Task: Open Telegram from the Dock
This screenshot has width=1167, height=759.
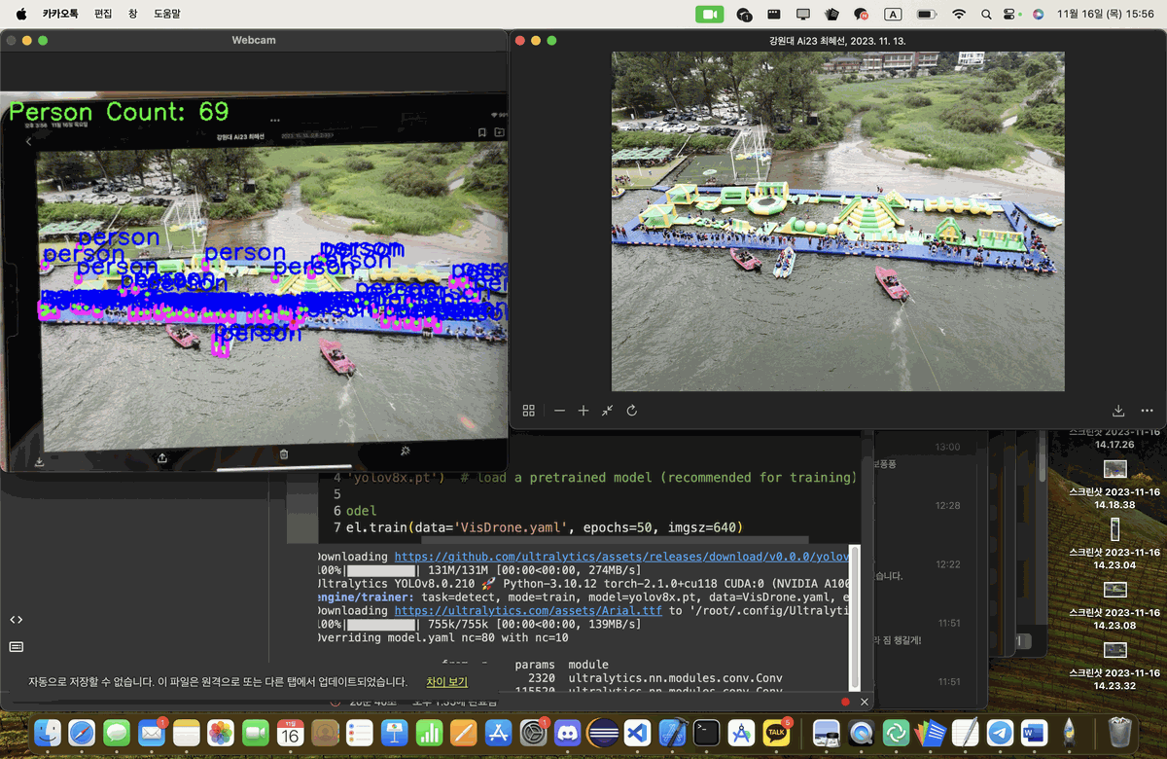Action: click(x=999, y=733)
